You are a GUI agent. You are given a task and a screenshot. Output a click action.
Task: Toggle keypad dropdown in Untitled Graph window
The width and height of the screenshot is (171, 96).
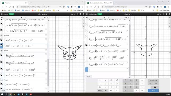coord(88,77)
